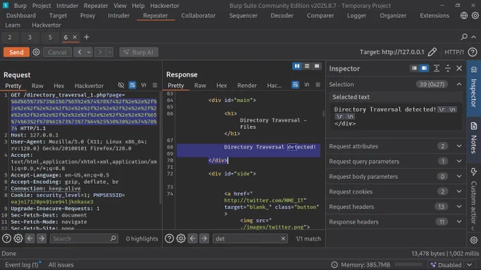Screen dimensions: 481x270
Task: Add a new Repeater tab
Action: pyautogui.click(x=86, y=37)
